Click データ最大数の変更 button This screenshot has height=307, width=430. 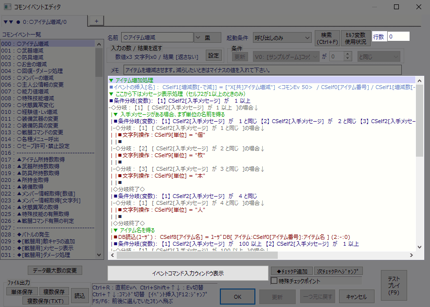55,271
